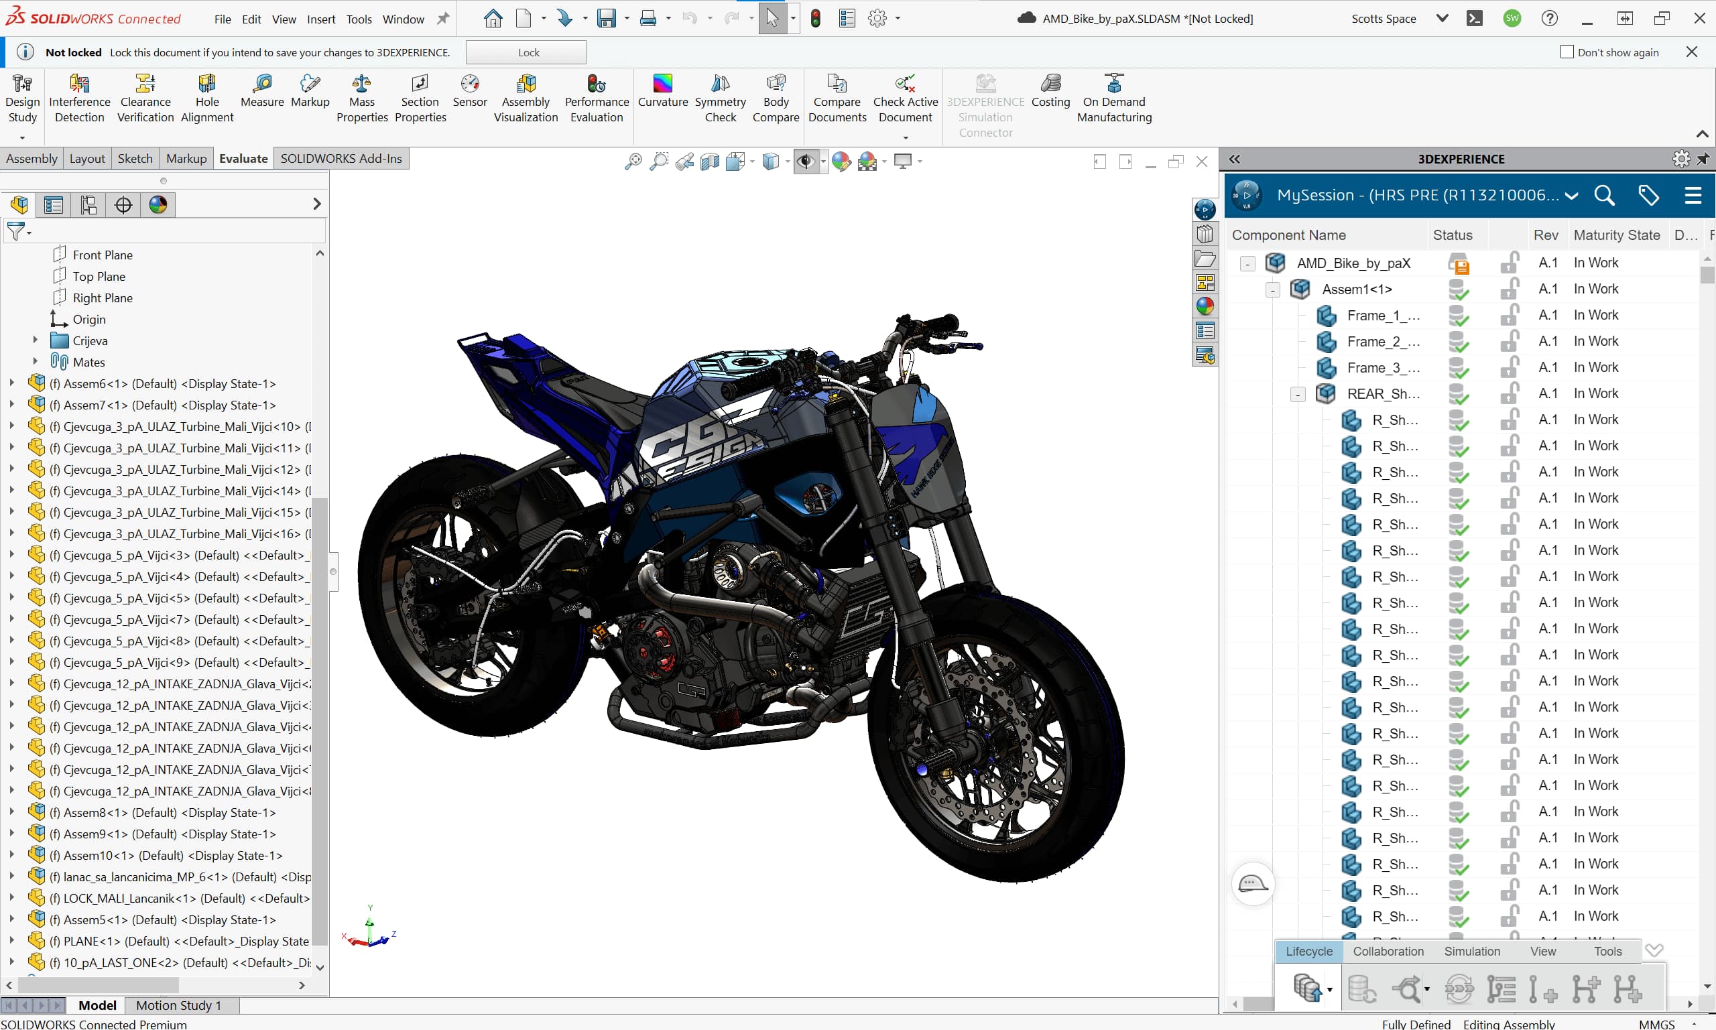Expand the Crijeva folder
Image resolution: width=1716 pixels, height=1030 pixels.
click(35, 341)
